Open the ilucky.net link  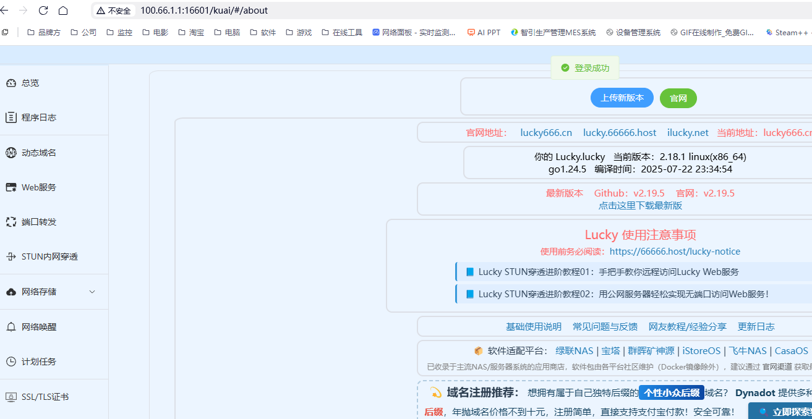688,132
